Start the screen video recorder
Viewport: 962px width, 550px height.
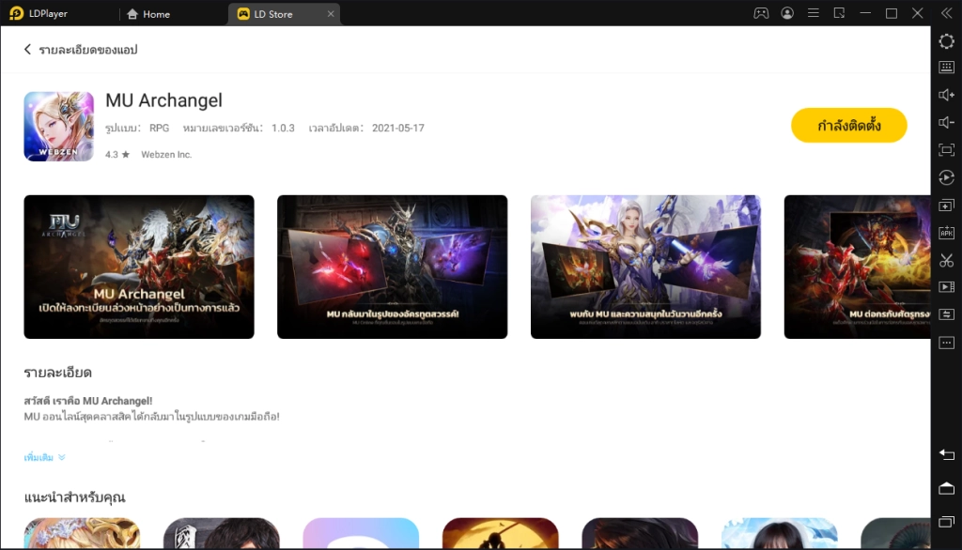point(947,287)
